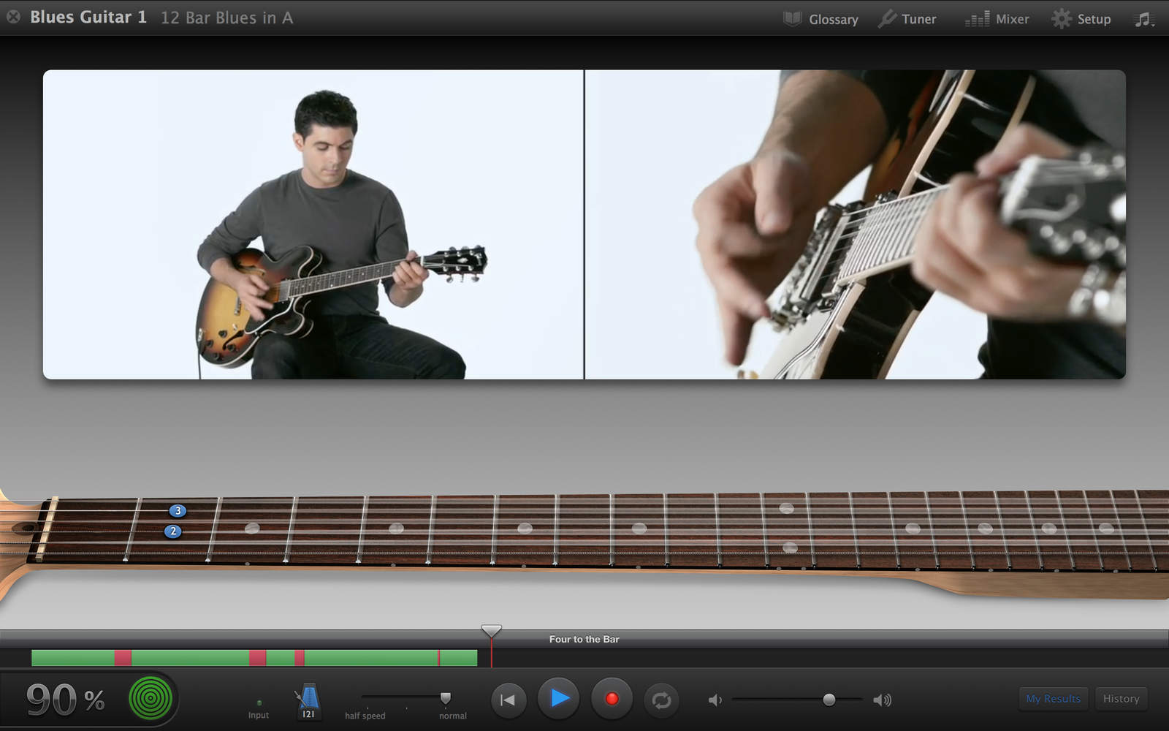
Task: Click the playhead marker on the timeline
Action: 491,631
